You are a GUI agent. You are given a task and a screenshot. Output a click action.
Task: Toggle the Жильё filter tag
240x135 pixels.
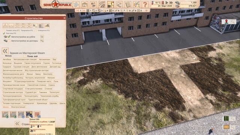point(30,74)
